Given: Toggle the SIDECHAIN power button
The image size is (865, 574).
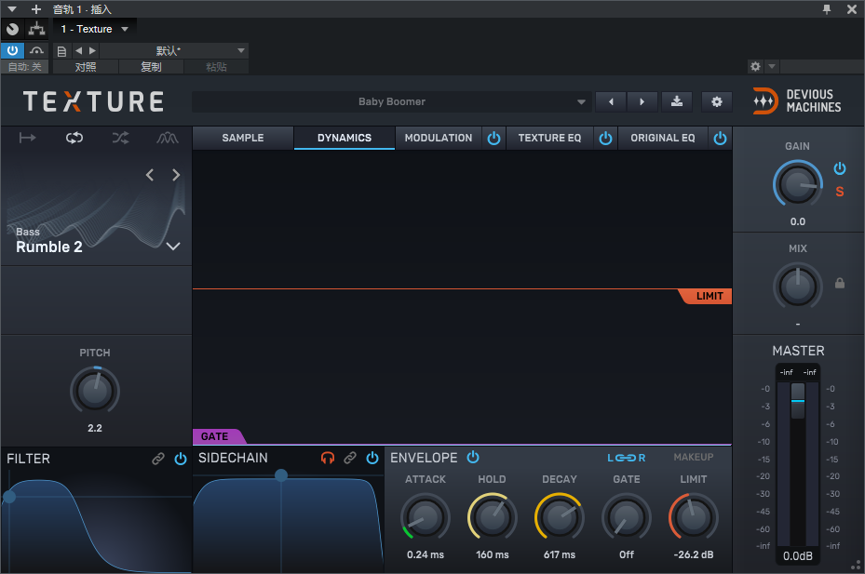Looking at the screenshot, I should pyautogui.click(x=372, y=458).
